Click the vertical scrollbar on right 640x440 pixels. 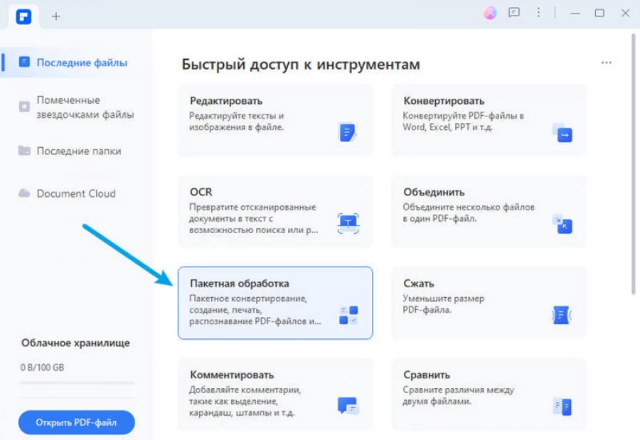click(x=634, y=163)
